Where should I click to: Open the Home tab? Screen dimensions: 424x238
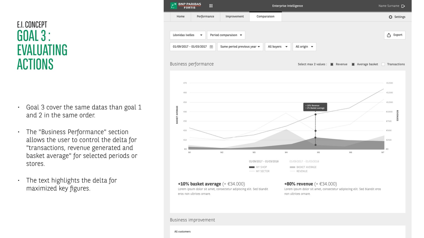[x=180, y=16]
